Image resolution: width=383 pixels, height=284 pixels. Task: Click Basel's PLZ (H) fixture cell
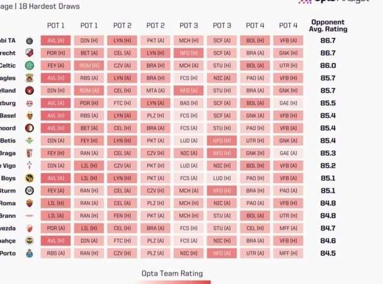coord(155,116)
